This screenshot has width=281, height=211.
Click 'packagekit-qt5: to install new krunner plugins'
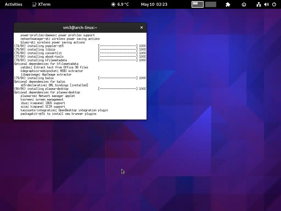click(x=59, y=114)
